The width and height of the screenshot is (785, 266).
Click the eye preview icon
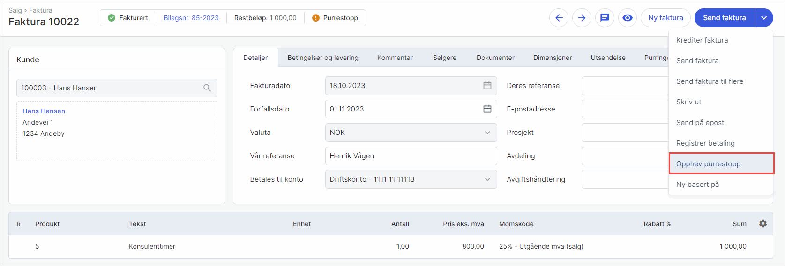tap(628, 18)
